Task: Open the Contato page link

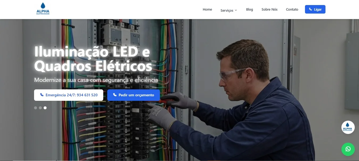Action: pos(292,9)
